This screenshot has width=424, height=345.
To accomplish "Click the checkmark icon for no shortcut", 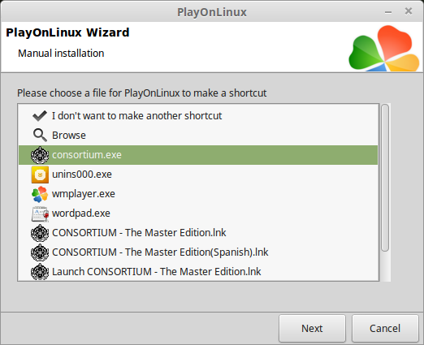I will 40,116.
